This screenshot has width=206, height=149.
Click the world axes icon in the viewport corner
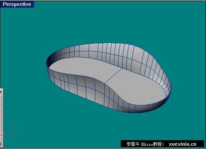pos(13,131)
